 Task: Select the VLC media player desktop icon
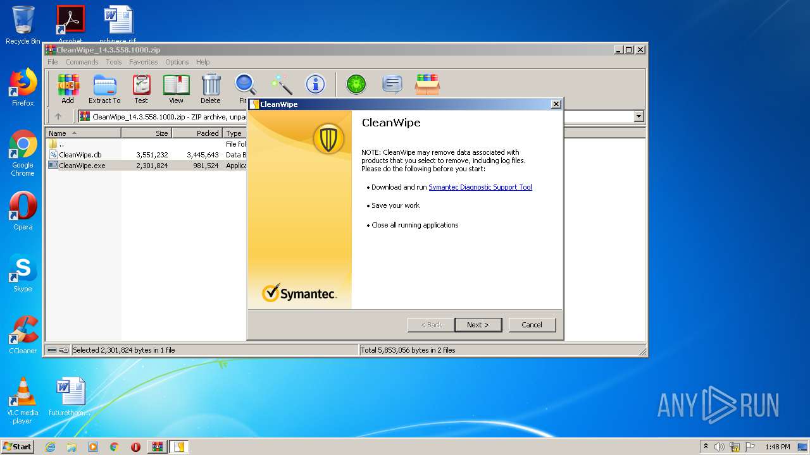(x=23, y=401)
